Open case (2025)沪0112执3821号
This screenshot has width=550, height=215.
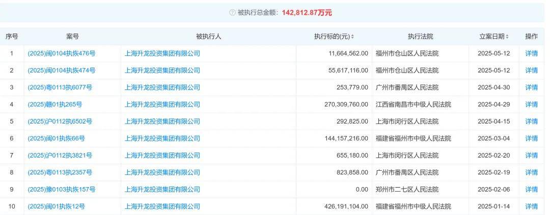(60, 156)
